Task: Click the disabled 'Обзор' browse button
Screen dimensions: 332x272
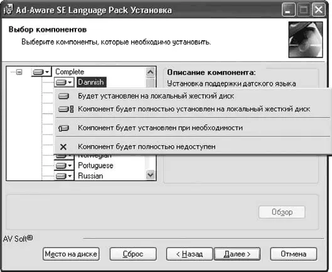Action: point(282,212)
